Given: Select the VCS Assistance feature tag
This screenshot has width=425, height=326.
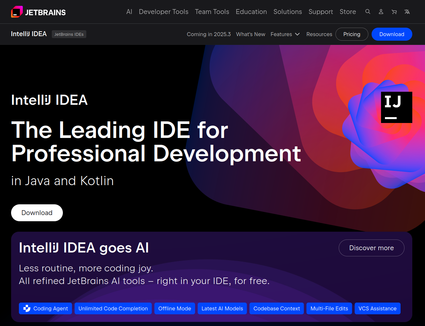Looking at the screenshot, I should coord(377,308).
